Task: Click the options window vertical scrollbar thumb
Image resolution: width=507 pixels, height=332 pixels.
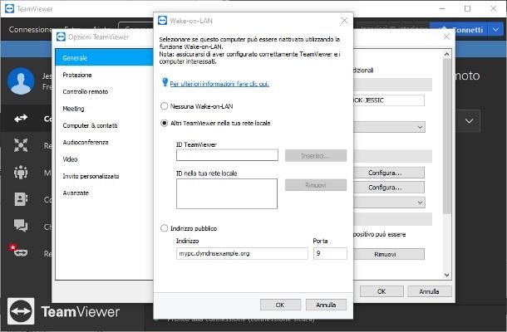Action: coord(446,135)
